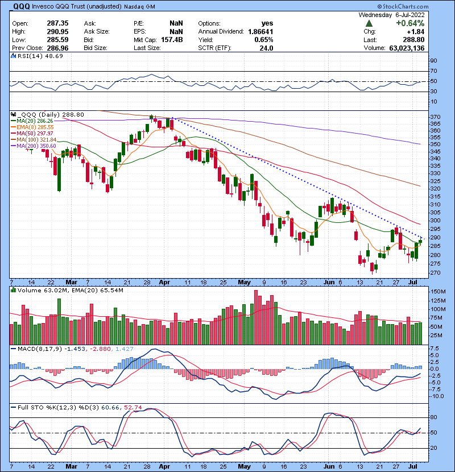The image size is (455, 472).
Task: Click the green up-triangle next to +0.64%
Action: click(x=369, y=23)
